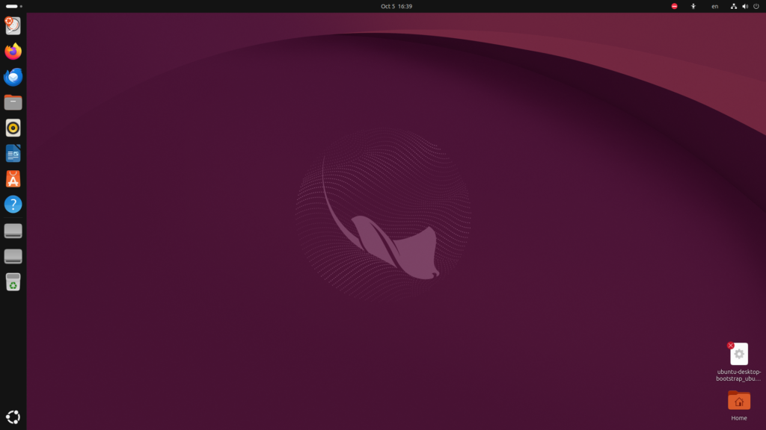
Task: Open Firefox web browser
Action: click(x=13, y=52)
